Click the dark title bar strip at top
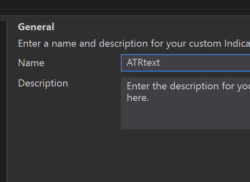This screenshot has width=250, height=182. (125, 7)
